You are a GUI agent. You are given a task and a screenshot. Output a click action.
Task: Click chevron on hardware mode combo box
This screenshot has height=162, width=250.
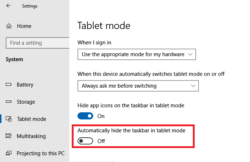[190, 54]
